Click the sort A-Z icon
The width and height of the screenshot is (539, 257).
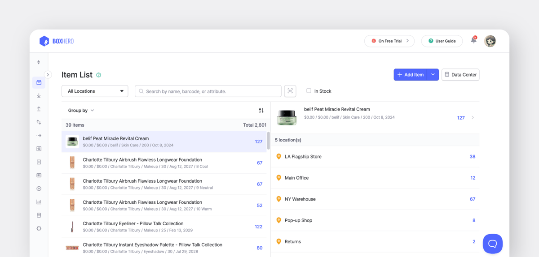tap(261, 110)
